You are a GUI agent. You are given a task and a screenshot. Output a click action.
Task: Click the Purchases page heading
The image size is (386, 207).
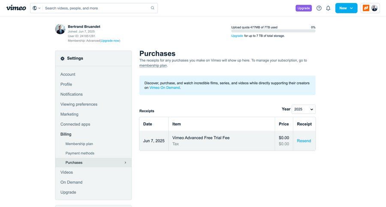(x=157, y=53)
